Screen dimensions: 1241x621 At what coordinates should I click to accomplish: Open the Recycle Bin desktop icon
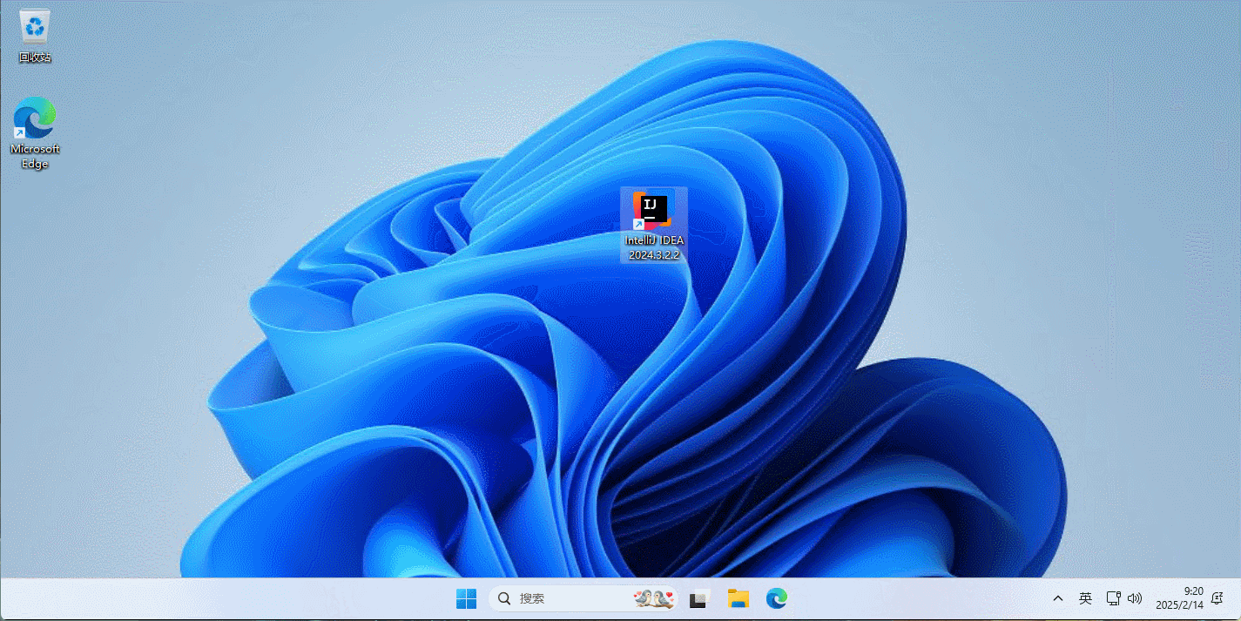35,28
